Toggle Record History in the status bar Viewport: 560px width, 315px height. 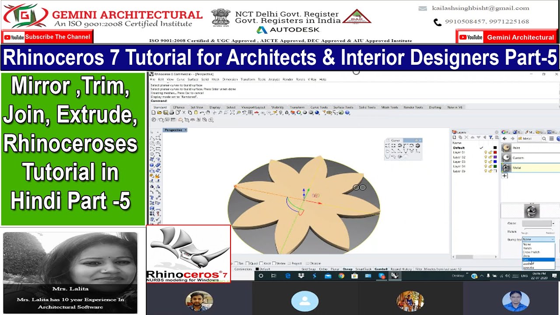401,269
